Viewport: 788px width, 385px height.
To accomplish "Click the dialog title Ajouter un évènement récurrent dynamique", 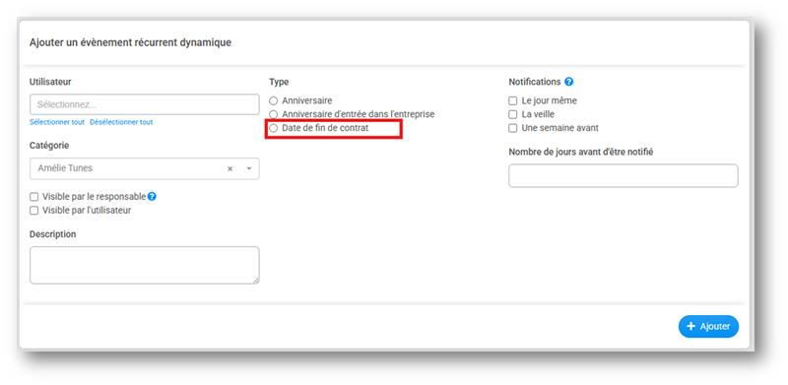I will coord(131,42).
